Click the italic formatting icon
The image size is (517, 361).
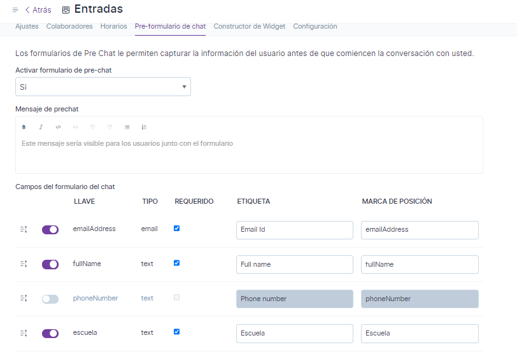pos(41,127)
